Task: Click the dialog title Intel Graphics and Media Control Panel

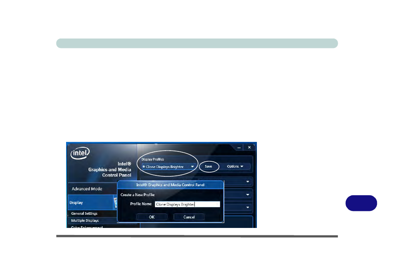Action: click(x=171, y=185)
